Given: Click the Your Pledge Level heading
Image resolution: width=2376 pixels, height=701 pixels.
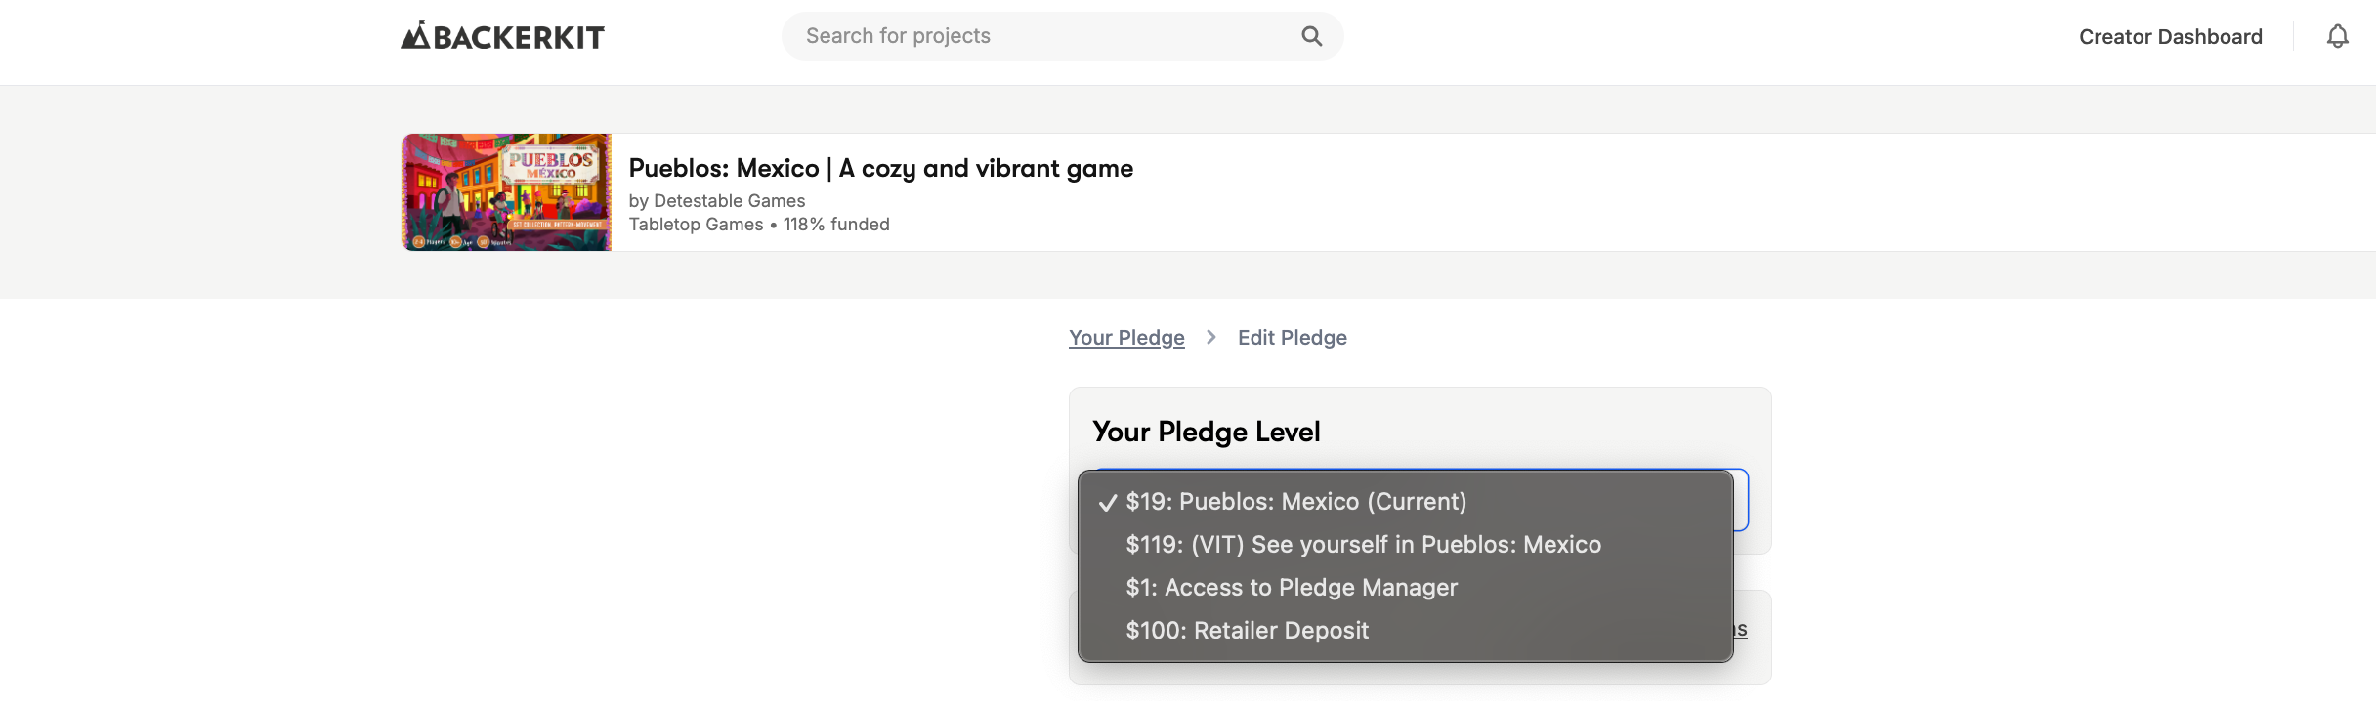Looking at the screenshot, I should click(x=1206, y=432).
